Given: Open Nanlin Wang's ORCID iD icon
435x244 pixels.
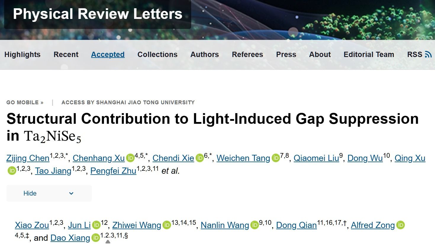Looking at the screenshot, I should coord(254,225).
